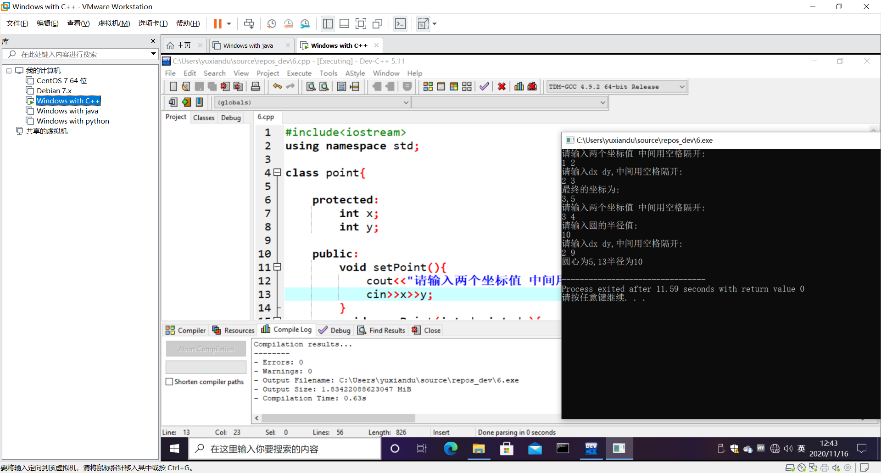Screen dimensions: 881x473
Task: Collapse the 我的计算机 tree node
Action: pyautogui.click(x=9, y=71)
